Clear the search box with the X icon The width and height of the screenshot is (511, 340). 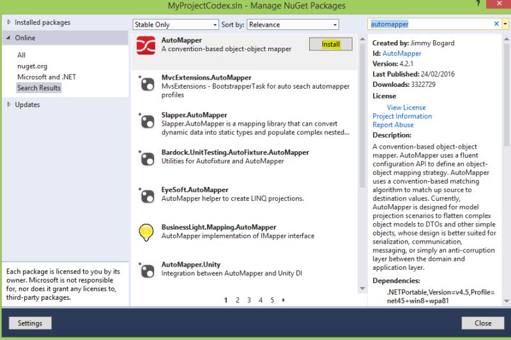point(496,24)
